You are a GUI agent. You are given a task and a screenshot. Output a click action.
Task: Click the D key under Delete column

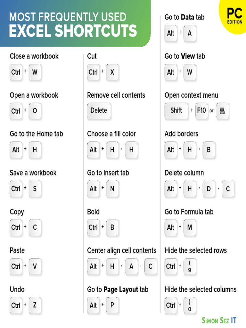pyautogui.click(x=209, y=189)
